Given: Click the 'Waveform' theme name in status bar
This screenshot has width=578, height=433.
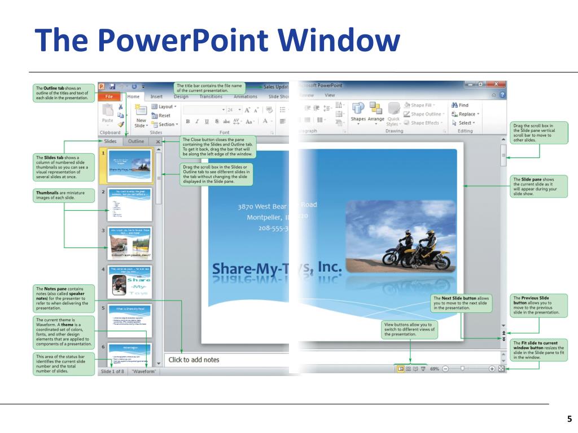Looking at the screenshot, I should (x=144, y=372).
